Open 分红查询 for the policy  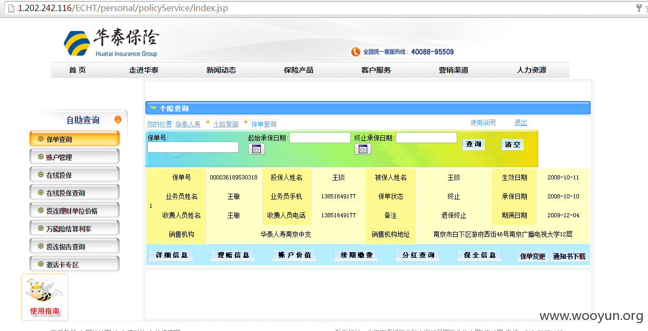(x=418, y=255)
